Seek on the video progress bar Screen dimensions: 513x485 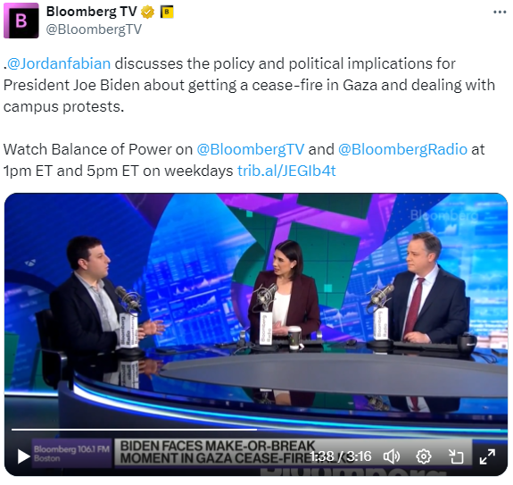point(256,429)
